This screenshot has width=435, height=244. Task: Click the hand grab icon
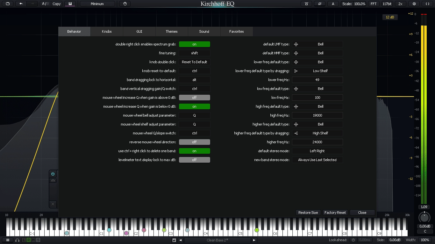click(125, 4)
